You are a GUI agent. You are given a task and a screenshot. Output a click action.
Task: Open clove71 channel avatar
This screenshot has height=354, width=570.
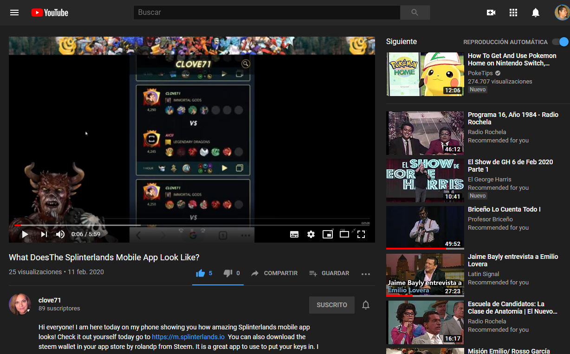click(20, 304)
